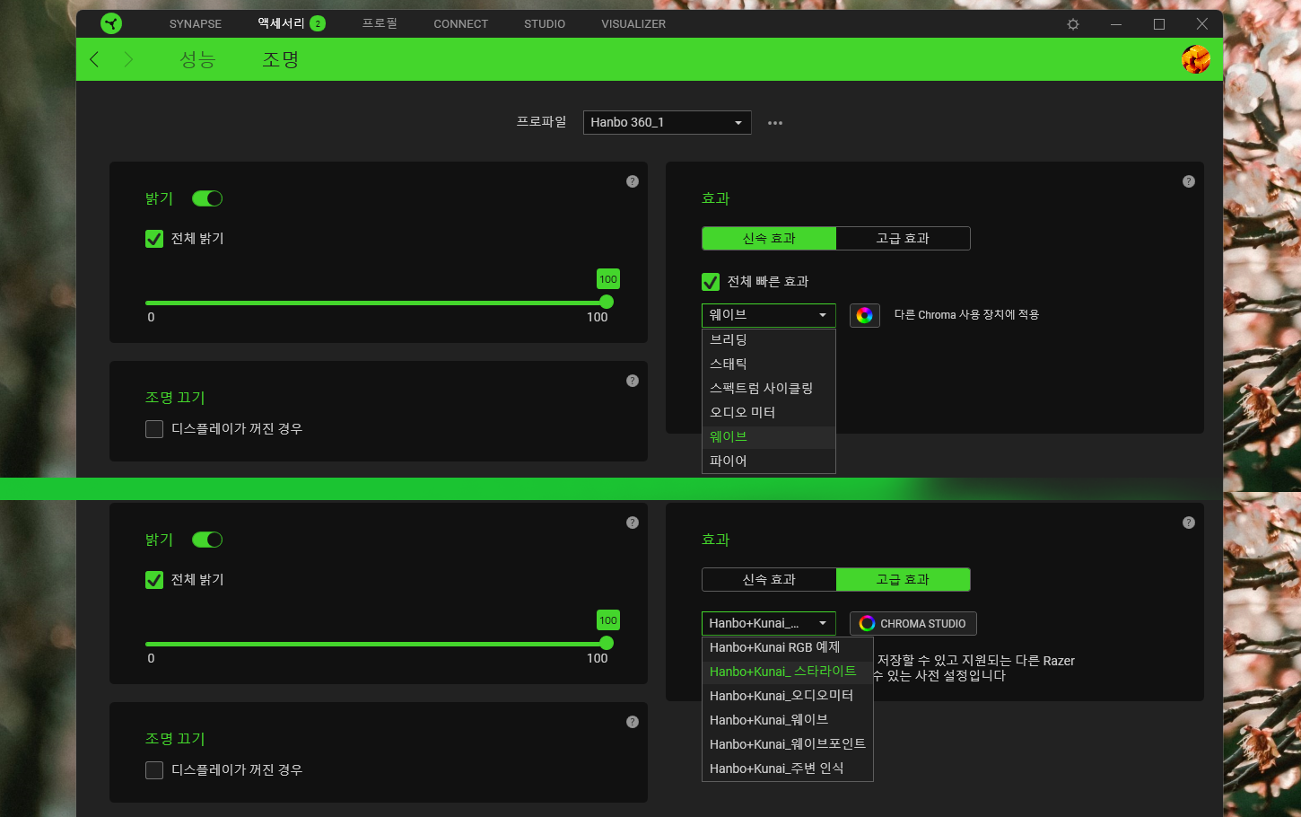Click notification badge on 액세서리 tab
1301x817 pixels.
click(318, 23)
